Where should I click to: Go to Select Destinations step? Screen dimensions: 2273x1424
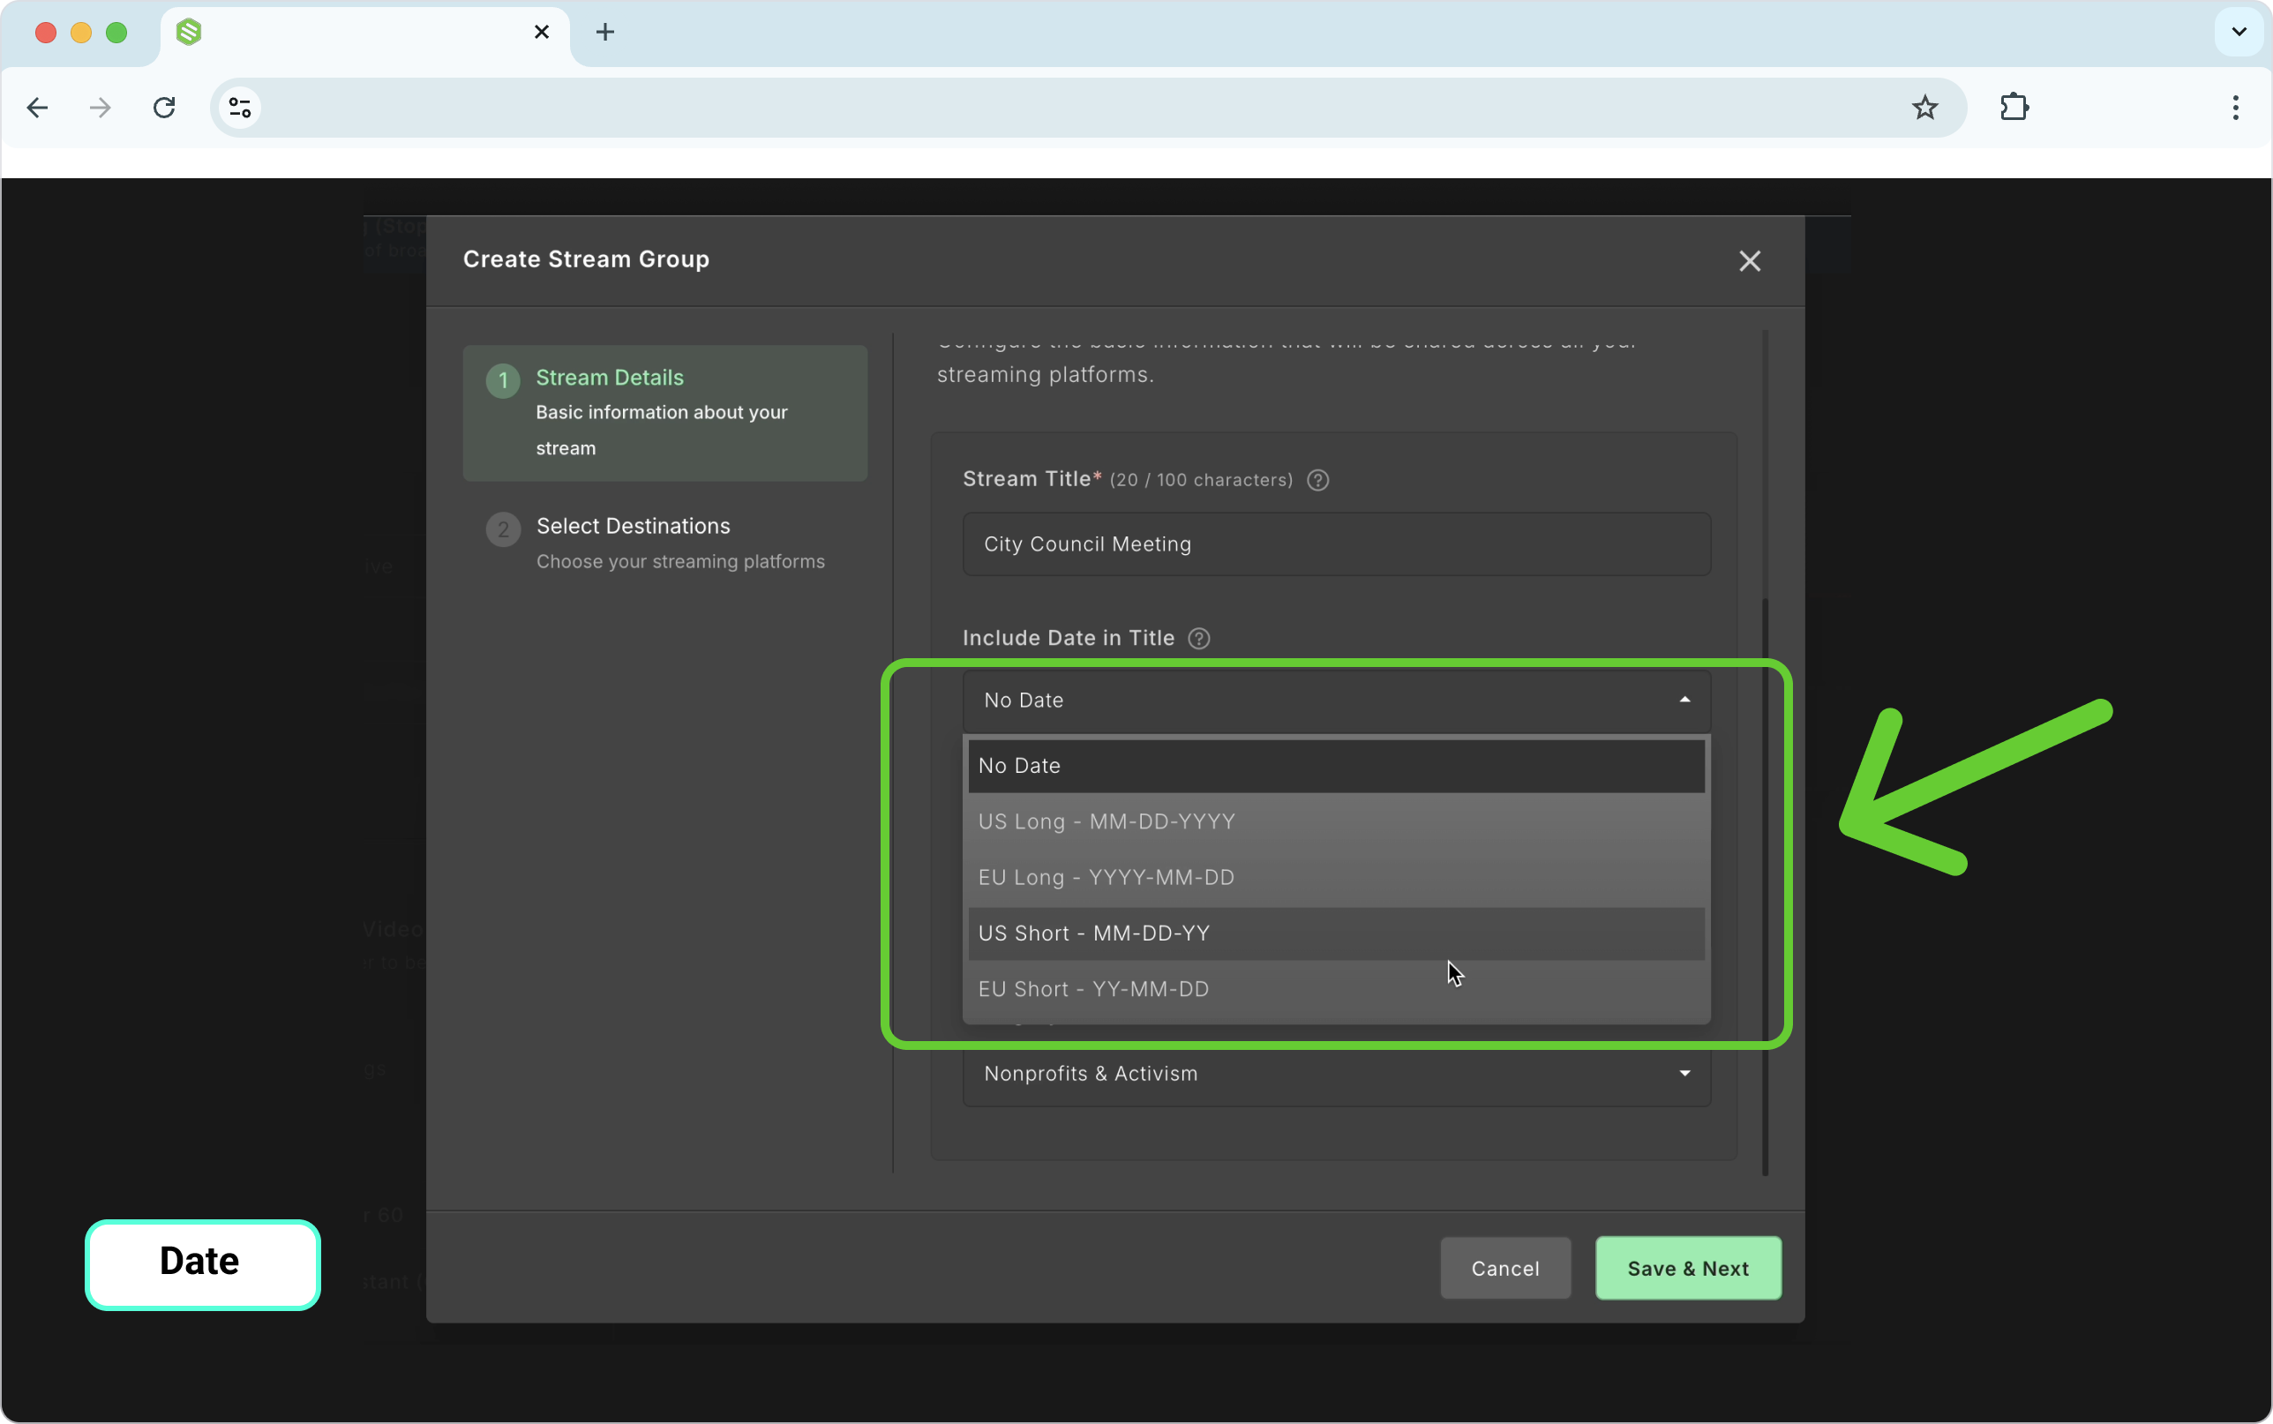click(x=664, y=543)
